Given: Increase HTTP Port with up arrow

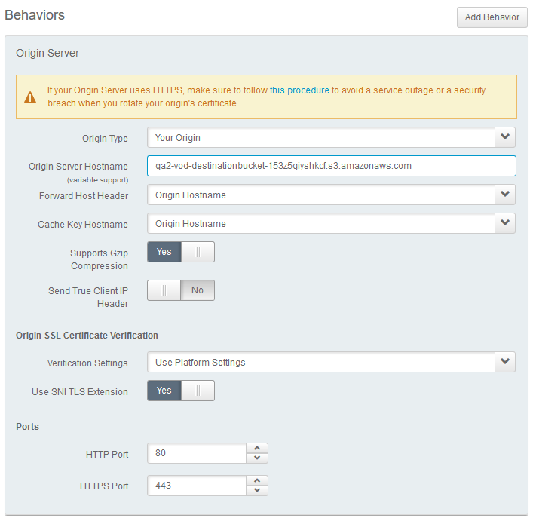Looking at the screenshot, I should 258,449.
